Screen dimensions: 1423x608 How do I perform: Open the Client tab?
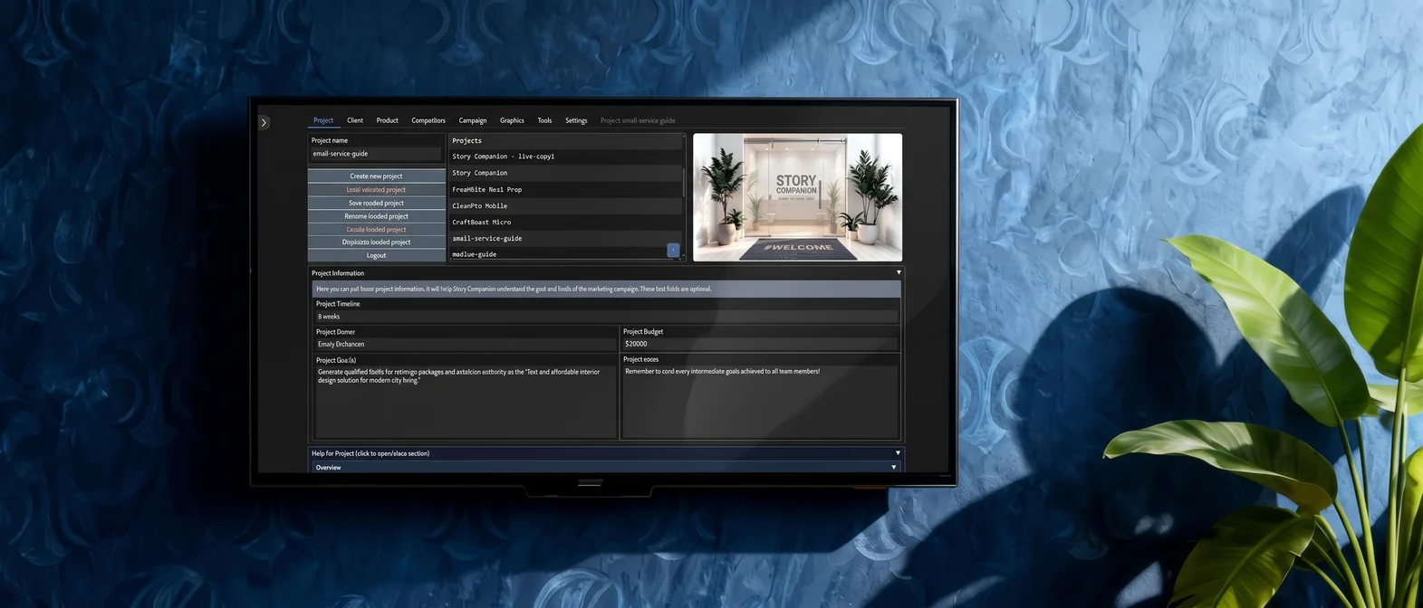point(355,120)
